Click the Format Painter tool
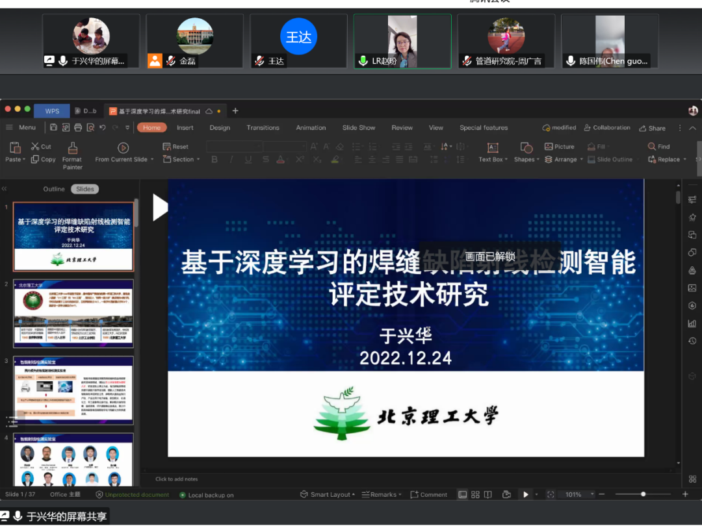Viewport: 702px width, 526px height. coord(72,155)
